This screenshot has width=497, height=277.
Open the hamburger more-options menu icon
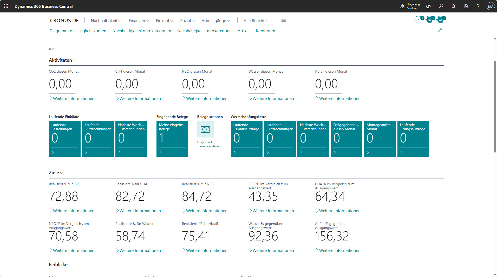tap(284, 20)
